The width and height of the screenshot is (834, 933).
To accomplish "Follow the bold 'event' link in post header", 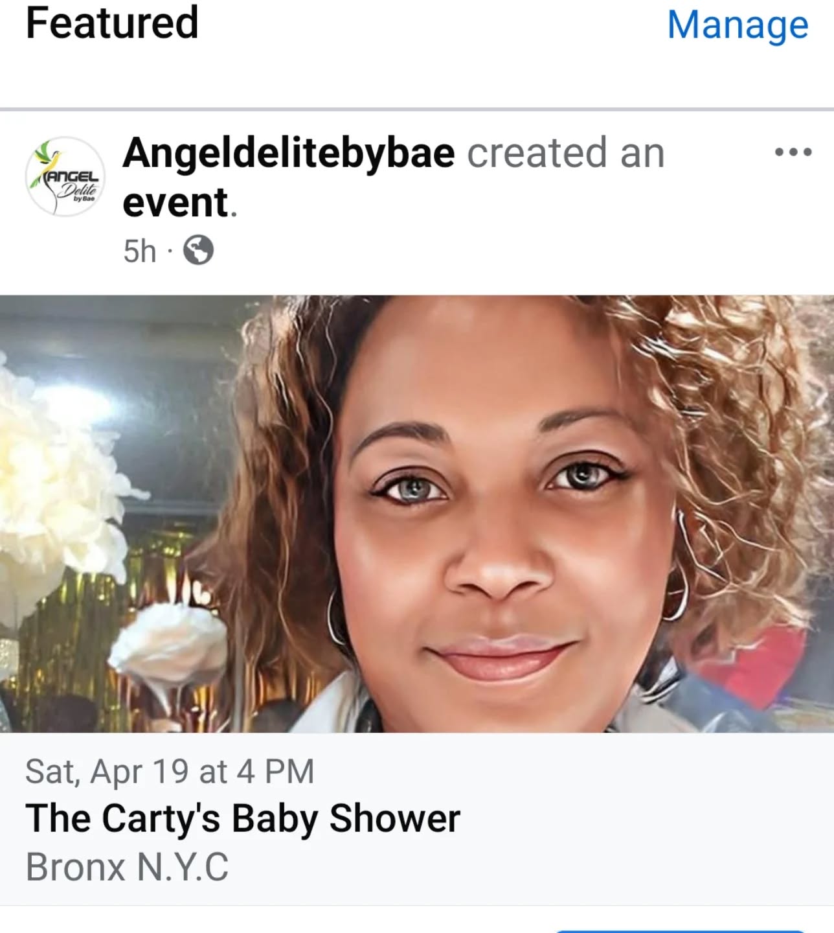I will (175, 202).
